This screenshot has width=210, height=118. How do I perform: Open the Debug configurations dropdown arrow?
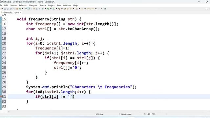(x=45, y=9)
